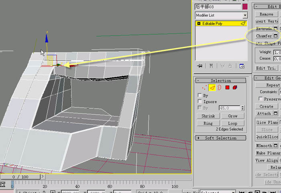Collapse the Edit Edges rollout header
The width and height of the screenshot is (281, 193).
click(267, 6)
